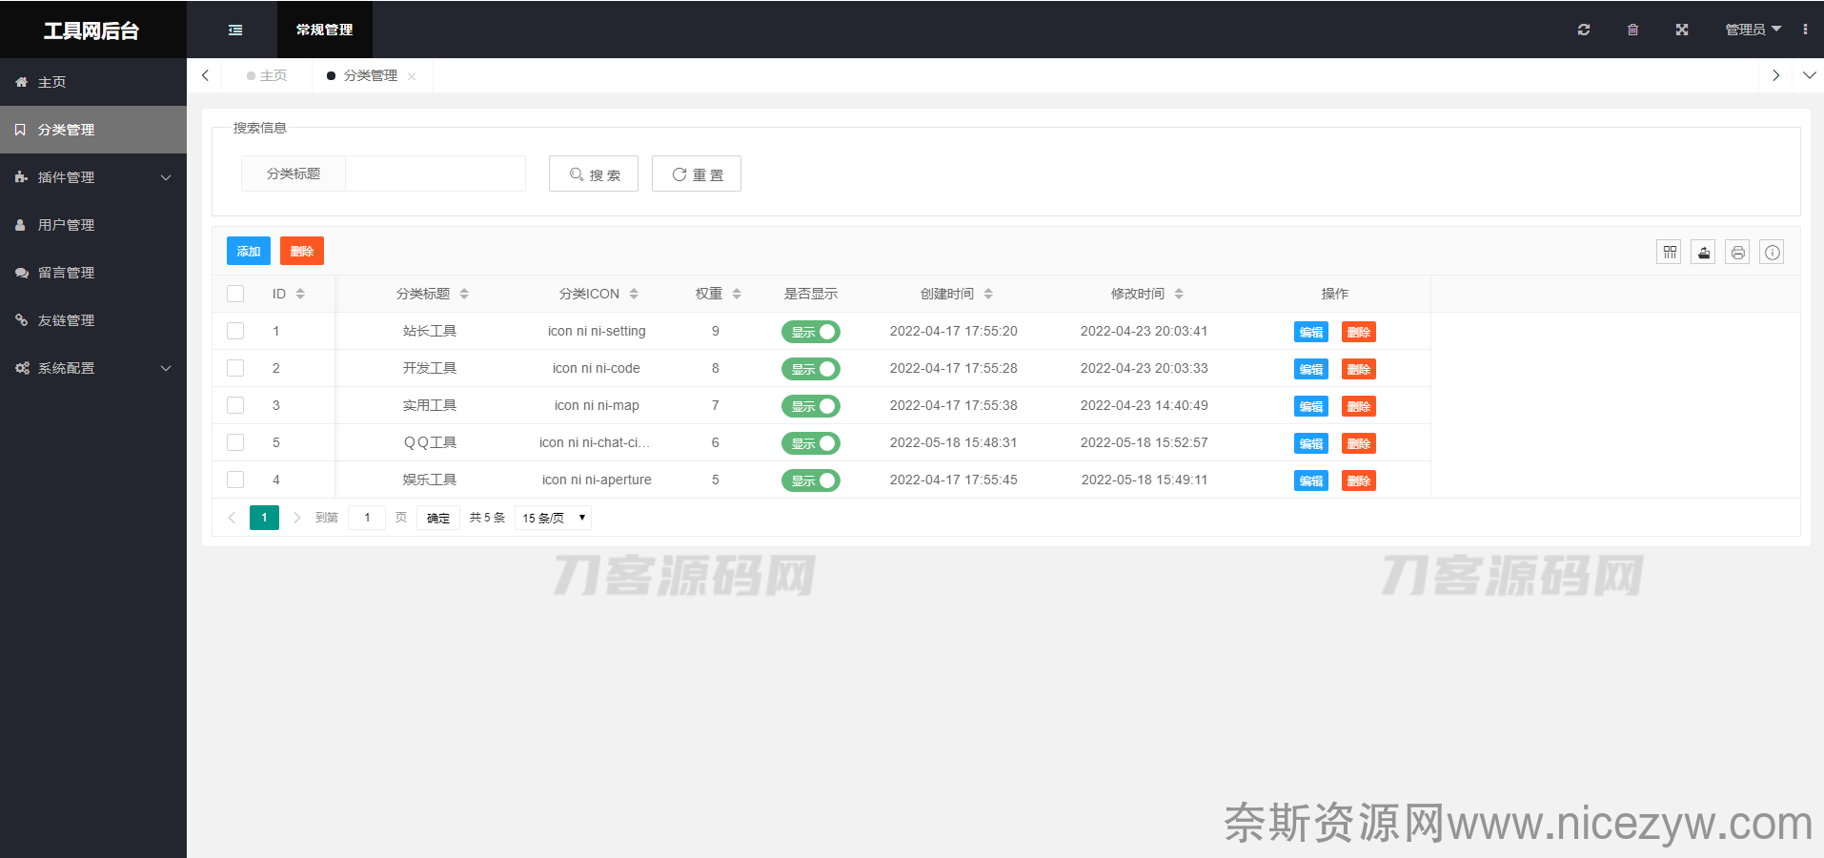The width and height of the screenshot is (1824, 858).
Task: Click the gears icon beside 系统配置
Action: (x=21, y=368)
